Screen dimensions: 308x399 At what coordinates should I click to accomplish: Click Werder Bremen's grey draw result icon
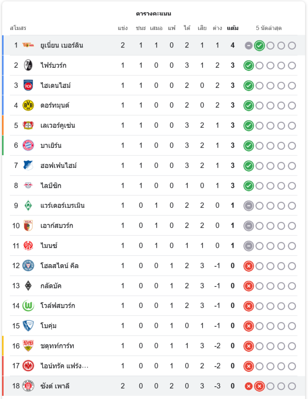point(249,205)
